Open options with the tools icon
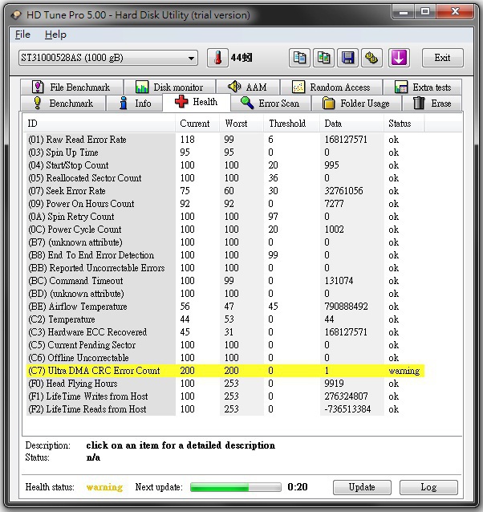This screenshot has width=483, height=512. tap(371, 58)
